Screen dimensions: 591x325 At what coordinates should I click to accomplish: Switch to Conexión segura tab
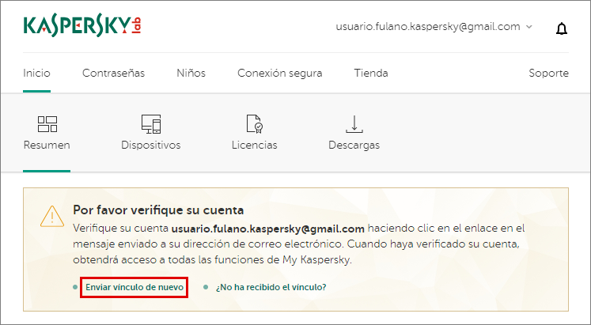click(279, 73)
